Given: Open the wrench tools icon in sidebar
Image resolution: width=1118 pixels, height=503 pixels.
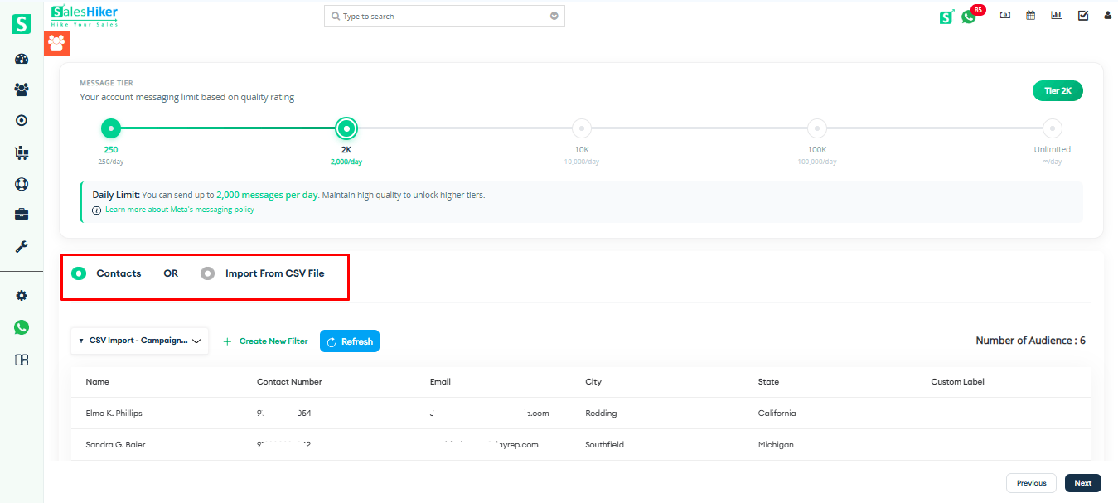Looking at the screenshot, I should pyautogui.click(x=22, y=246).
